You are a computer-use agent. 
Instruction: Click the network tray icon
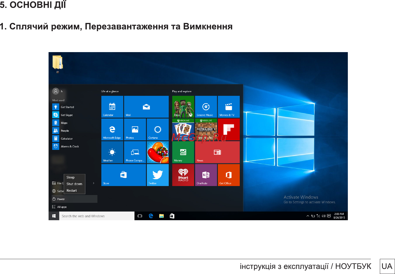(x=318, y=216)
